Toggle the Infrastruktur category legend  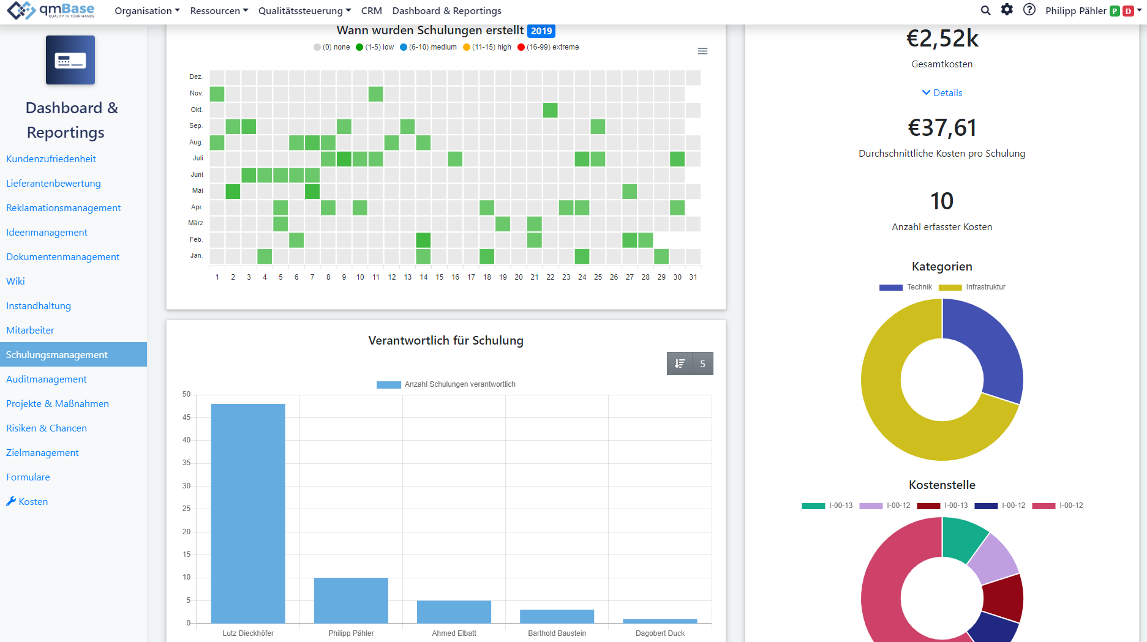[972, 287]
